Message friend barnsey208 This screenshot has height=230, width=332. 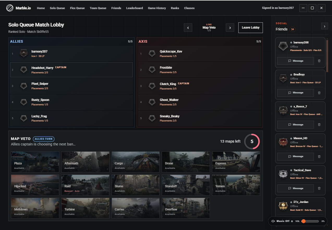tap(295, 61)
